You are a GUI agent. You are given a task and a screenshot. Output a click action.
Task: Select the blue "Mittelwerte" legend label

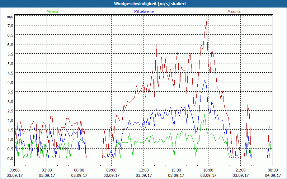(x=144, y=11)
